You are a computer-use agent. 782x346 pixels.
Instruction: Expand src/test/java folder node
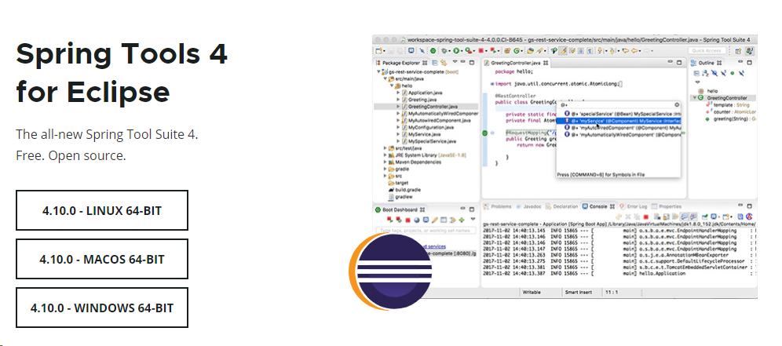pyautogui.click(x=385, y=148)
